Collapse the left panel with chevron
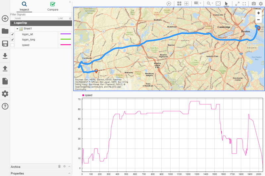This screenshot has height=176, width=265. [x=70, y=2]
